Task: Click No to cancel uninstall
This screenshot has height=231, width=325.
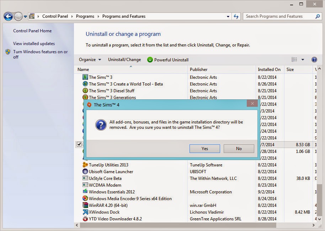Action: coord(239,148)
